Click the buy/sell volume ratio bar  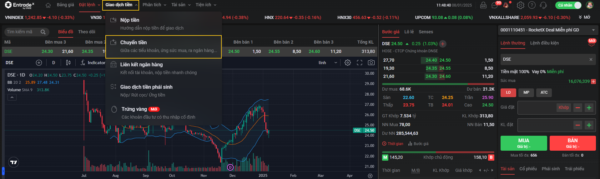(x=438, y=84)
